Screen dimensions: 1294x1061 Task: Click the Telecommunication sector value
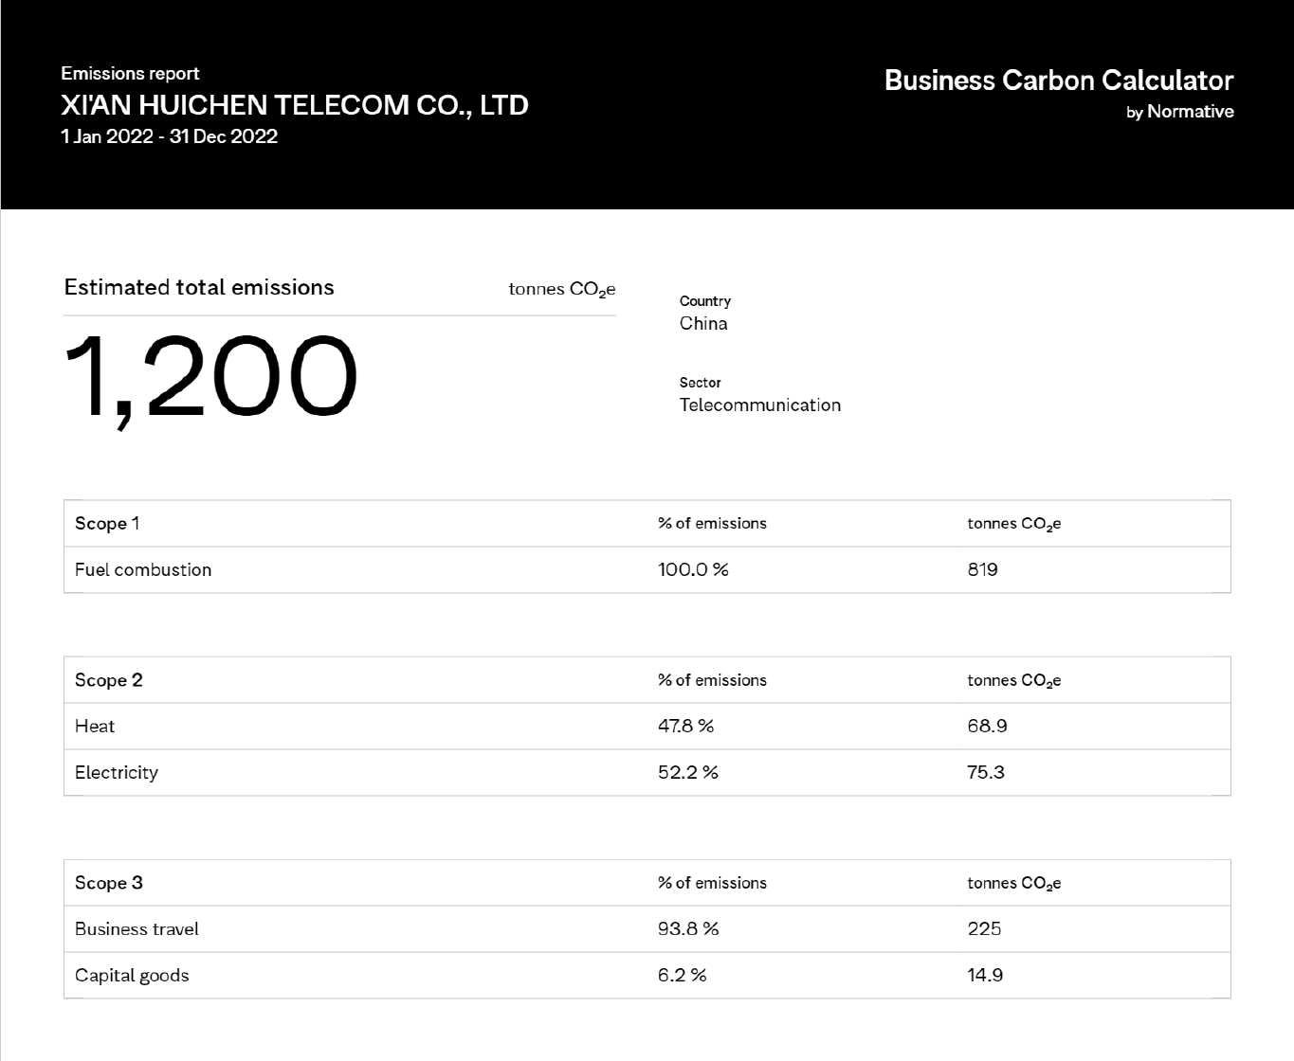tap(760, 405)
